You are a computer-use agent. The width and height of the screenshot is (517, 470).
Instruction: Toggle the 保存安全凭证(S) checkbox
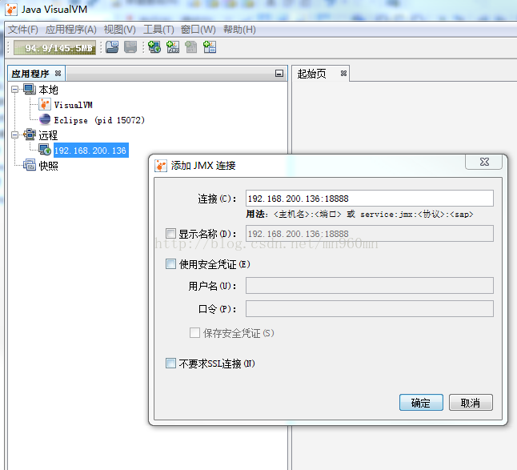[194, 333]
